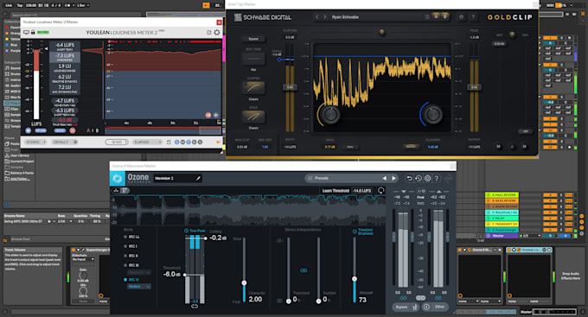
Task: Open Gold Clip settings gear
Action: (x=462, y=17)
